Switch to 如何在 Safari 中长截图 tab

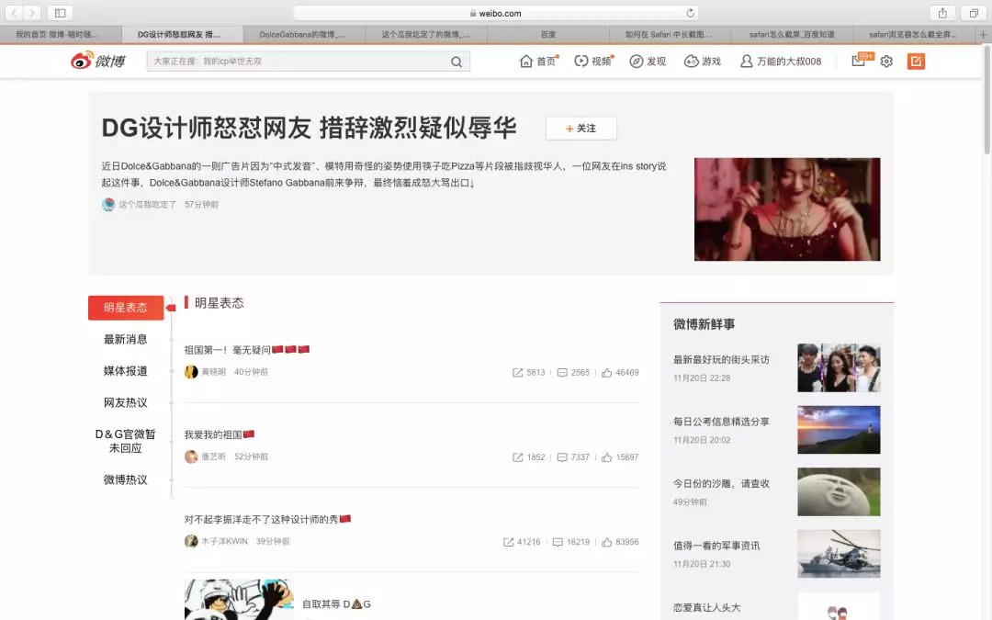pos(670,35)
